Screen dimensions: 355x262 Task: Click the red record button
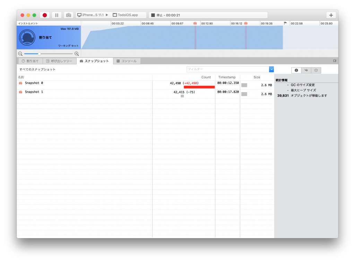click(45, 15)
